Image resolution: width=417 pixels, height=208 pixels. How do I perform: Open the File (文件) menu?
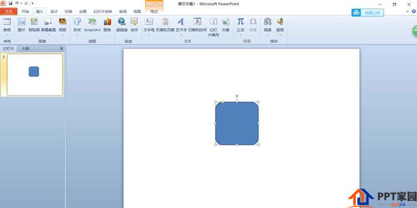click(x=9, y=12)
